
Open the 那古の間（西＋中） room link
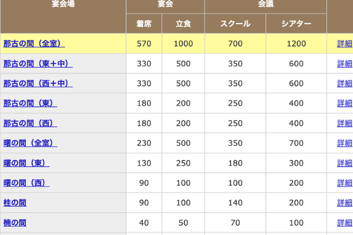click(x=38, y=83)
